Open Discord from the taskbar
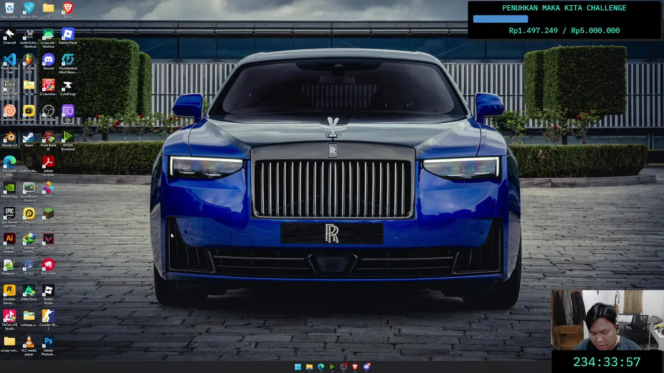Image resolution: width=664 pixels, height=373 pixels. [x=367, y=367]
